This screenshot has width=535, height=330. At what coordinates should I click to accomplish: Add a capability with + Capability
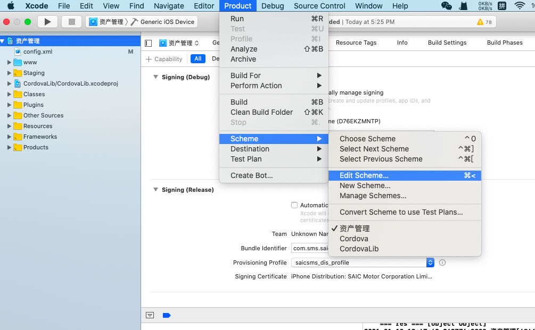pyautogui.click(x=164, y=59)
